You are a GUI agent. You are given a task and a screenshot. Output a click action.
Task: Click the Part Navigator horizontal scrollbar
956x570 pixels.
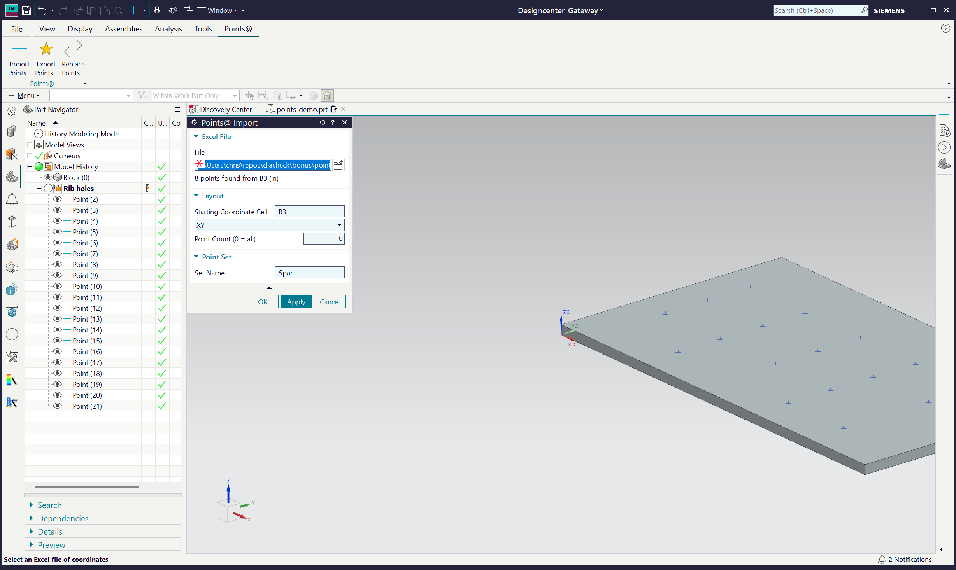coord(87,487)
